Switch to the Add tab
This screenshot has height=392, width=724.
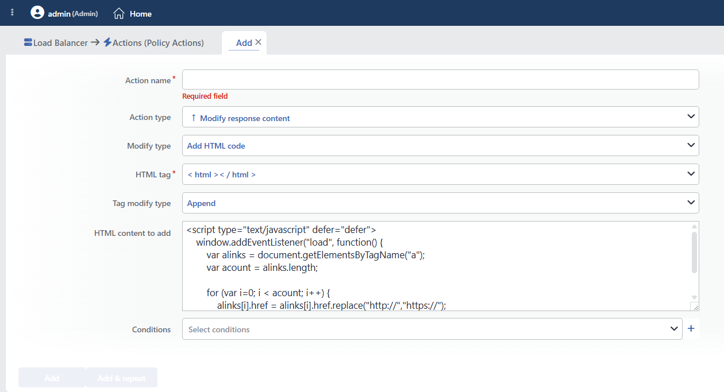tap(244, 42)
